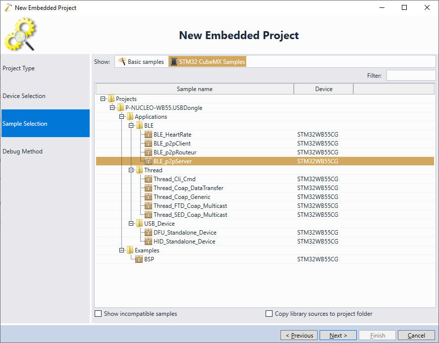Click the Basic samples hammer icon
This screenshot has height=343, width=439.
[x=122, y=61]
